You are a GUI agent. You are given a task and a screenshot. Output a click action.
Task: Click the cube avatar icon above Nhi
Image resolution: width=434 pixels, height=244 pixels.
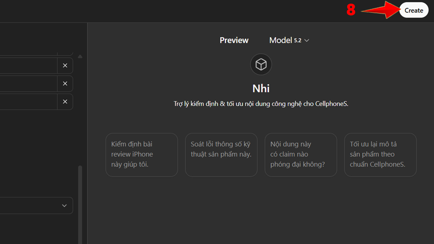click(261, 65)
